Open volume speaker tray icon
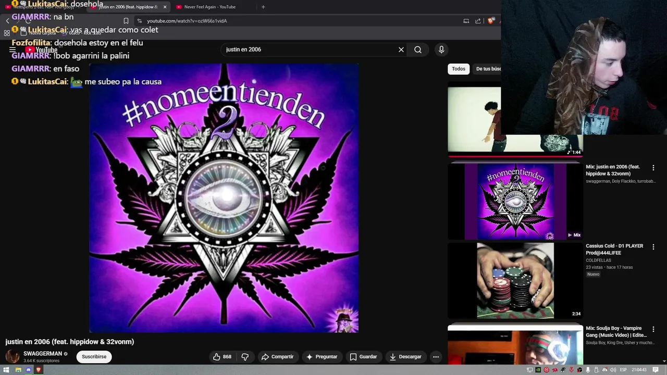This screenshot has height=375, width=667. pos(613,370)
